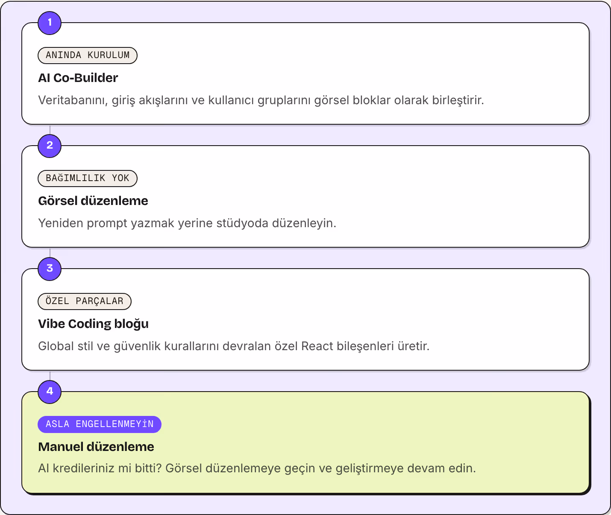Click the step 2 number badge
This screenshot has height=515, width=611.
click(x=50, y=146)
